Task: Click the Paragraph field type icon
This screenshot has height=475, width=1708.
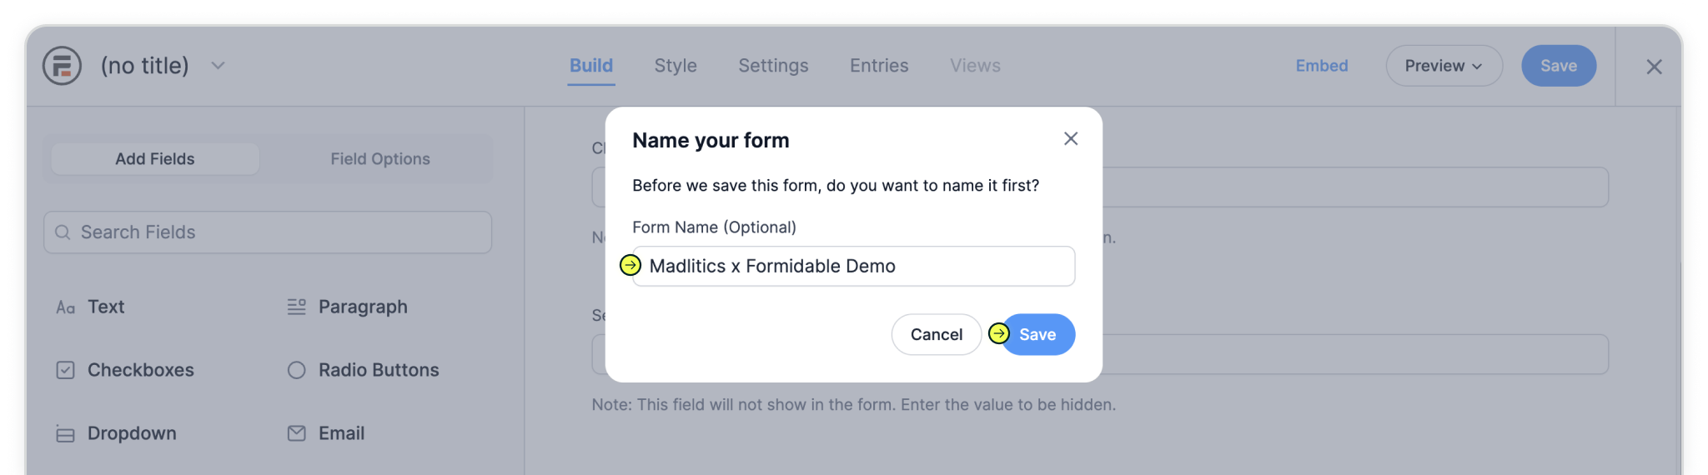Action: (296, 307)
